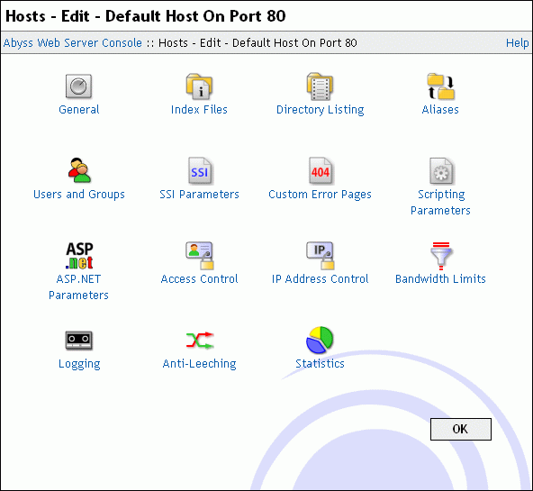Click the SSI document icon

pos(200,170)
